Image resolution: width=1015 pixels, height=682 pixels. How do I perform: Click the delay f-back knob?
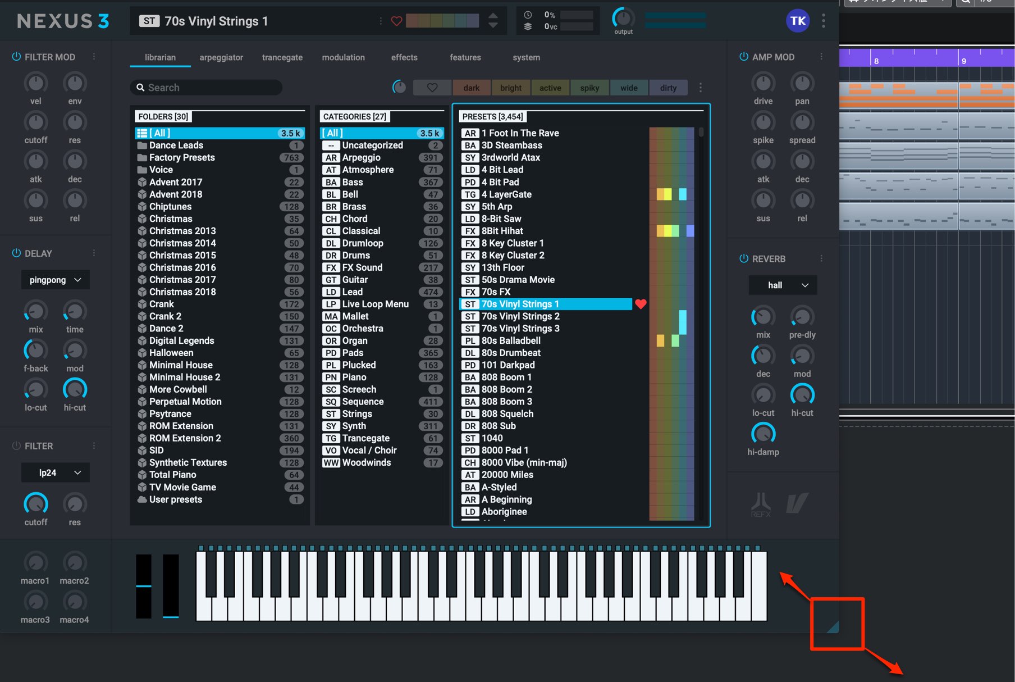click(x=35, y=351)
